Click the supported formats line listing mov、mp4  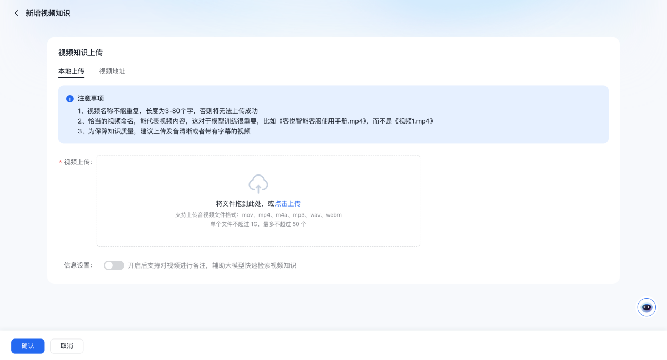point(258,215)
